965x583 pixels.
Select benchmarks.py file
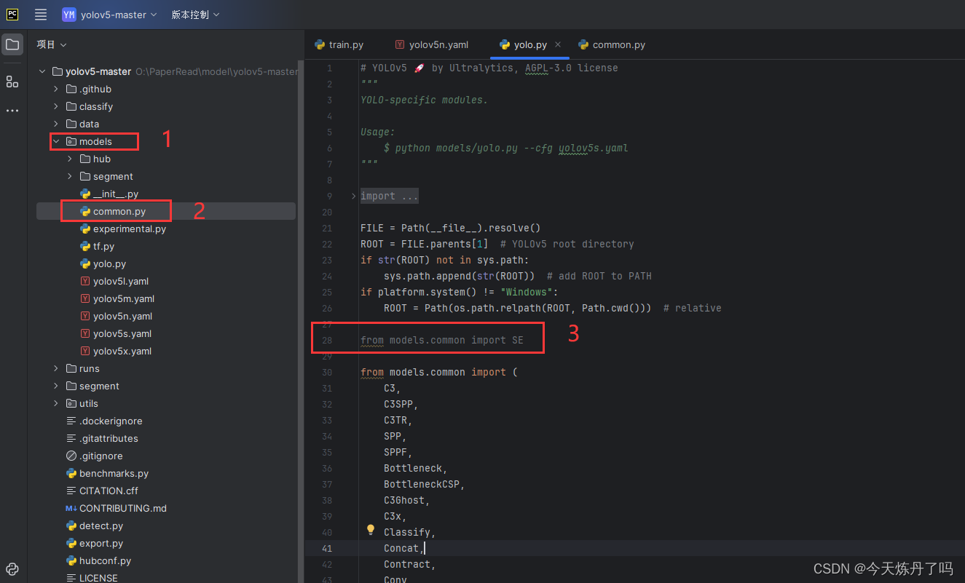[x=107, y=473]
